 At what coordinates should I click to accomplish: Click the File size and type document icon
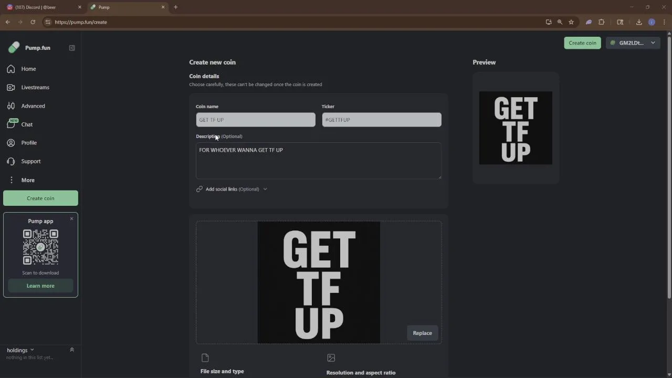[205, 358]
